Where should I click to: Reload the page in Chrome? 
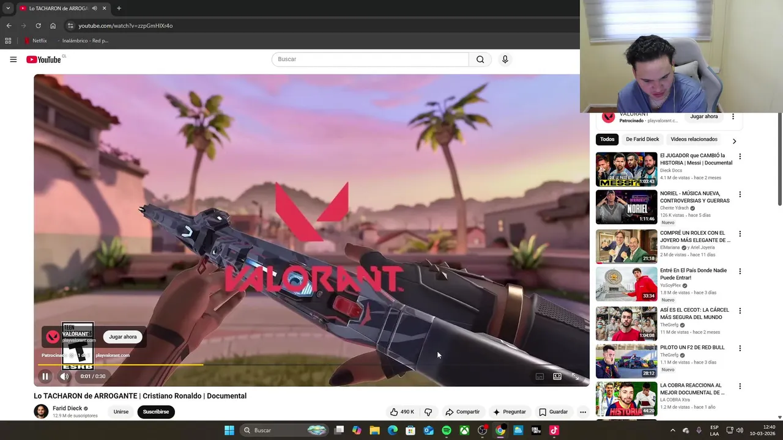(38, 26)
